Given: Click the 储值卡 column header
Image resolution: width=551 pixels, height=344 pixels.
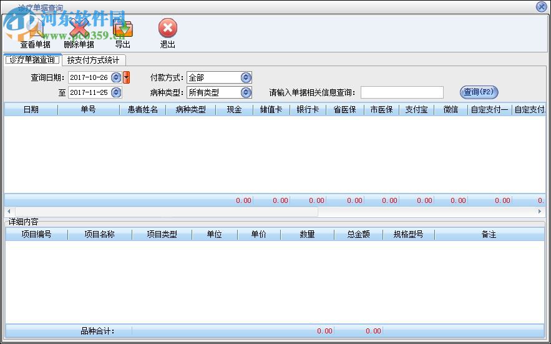Looking at the screenshot, I should (271, 110).
